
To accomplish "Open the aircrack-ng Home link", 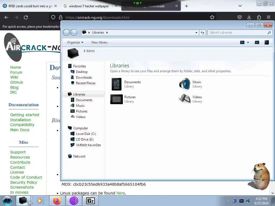I will click(15, 67).
